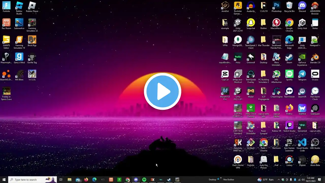Click the Microsoft Edge desktop shortcut
Viewport: 325px width, 183px height.
289,42
